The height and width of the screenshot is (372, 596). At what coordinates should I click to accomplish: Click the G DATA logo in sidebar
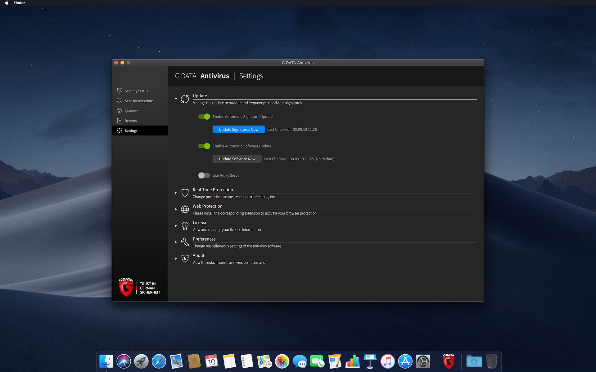point(126,287)
